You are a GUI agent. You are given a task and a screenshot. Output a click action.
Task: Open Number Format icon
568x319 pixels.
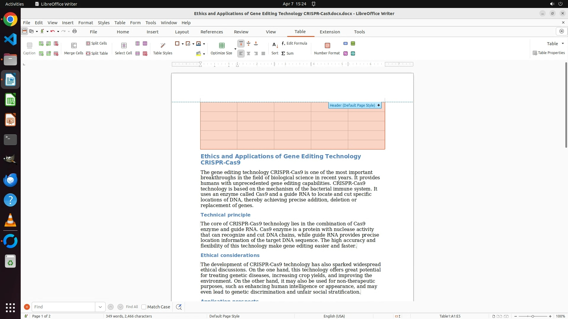tap(327, 45)
